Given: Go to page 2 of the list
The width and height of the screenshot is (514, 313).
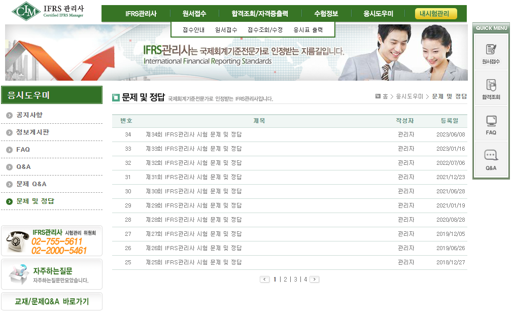Looking at the screenshot, I should 285,279.
